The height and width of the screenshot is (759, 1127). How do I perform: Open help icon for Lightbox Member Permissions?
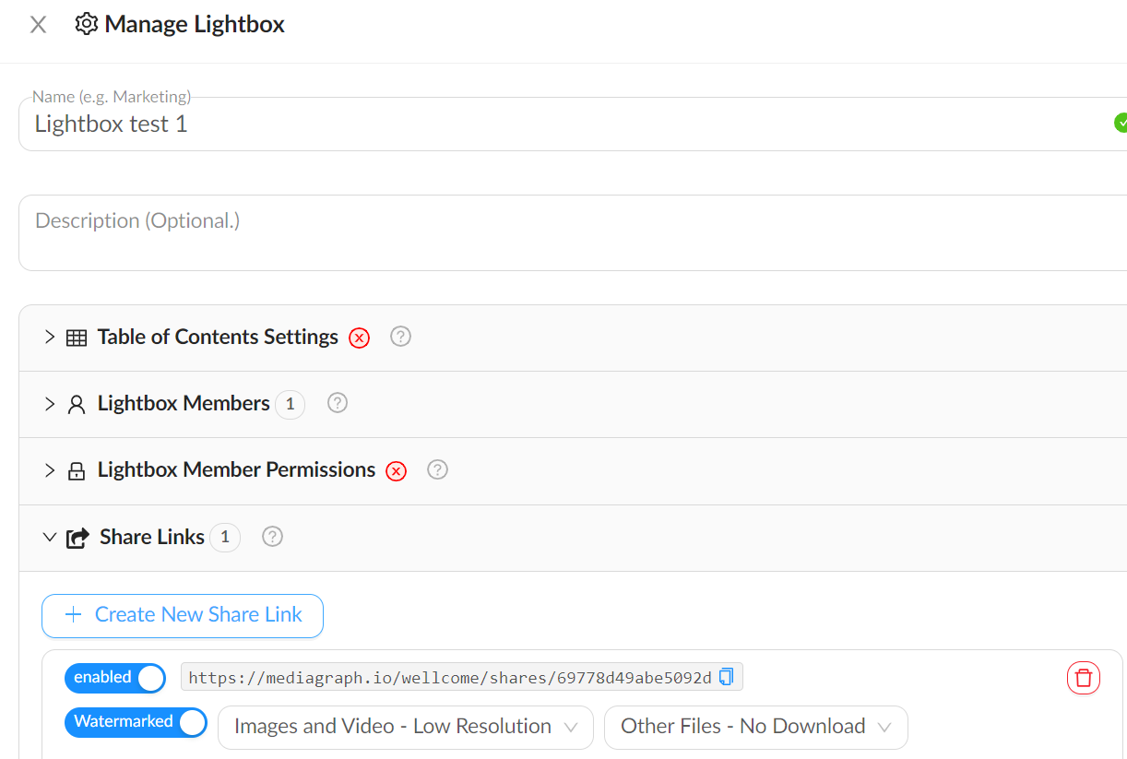pos(438,469)
